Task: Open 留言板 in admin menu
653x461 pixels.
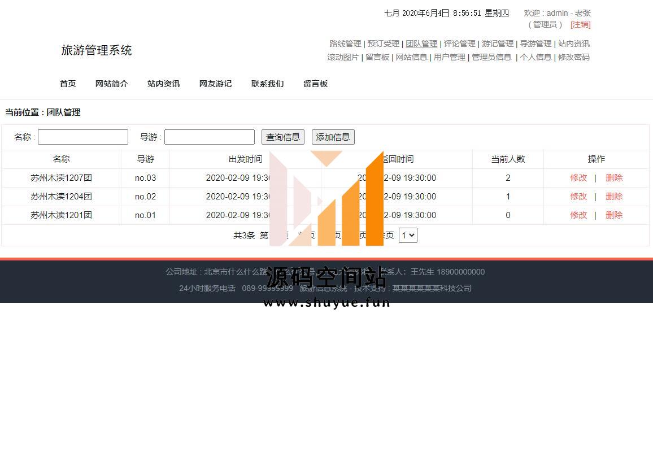Action: point(377,57)
